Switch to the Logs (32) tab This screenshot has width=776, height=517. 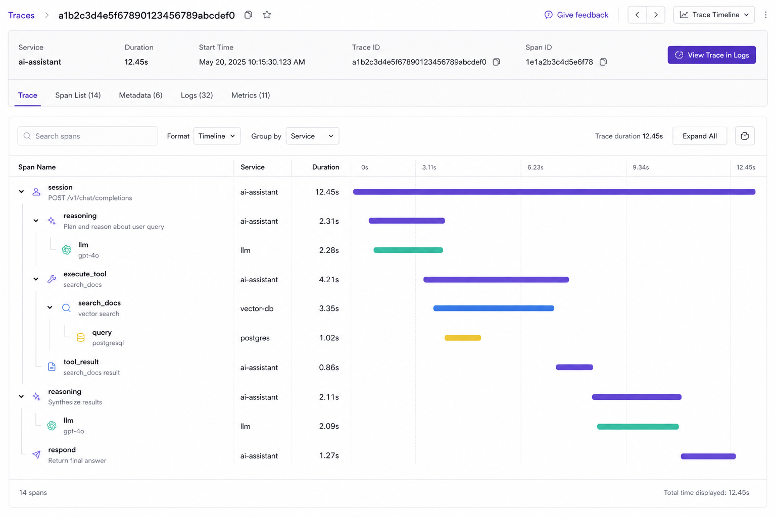(197, 95)
